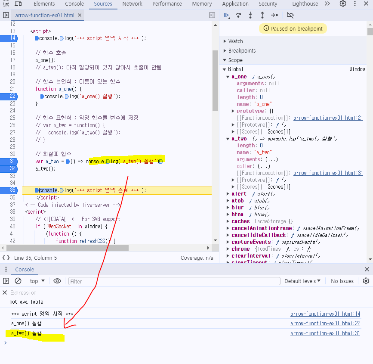Screen dimensions: 373x364
Task: Switch to the Network tab
Action: pyautogui.click(x=132, y=4)
